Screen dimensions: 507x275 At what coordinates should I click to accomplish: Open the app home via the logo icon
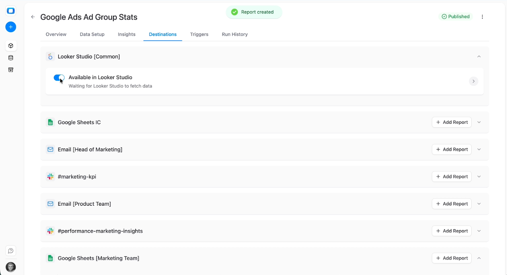tap(10, 10)
